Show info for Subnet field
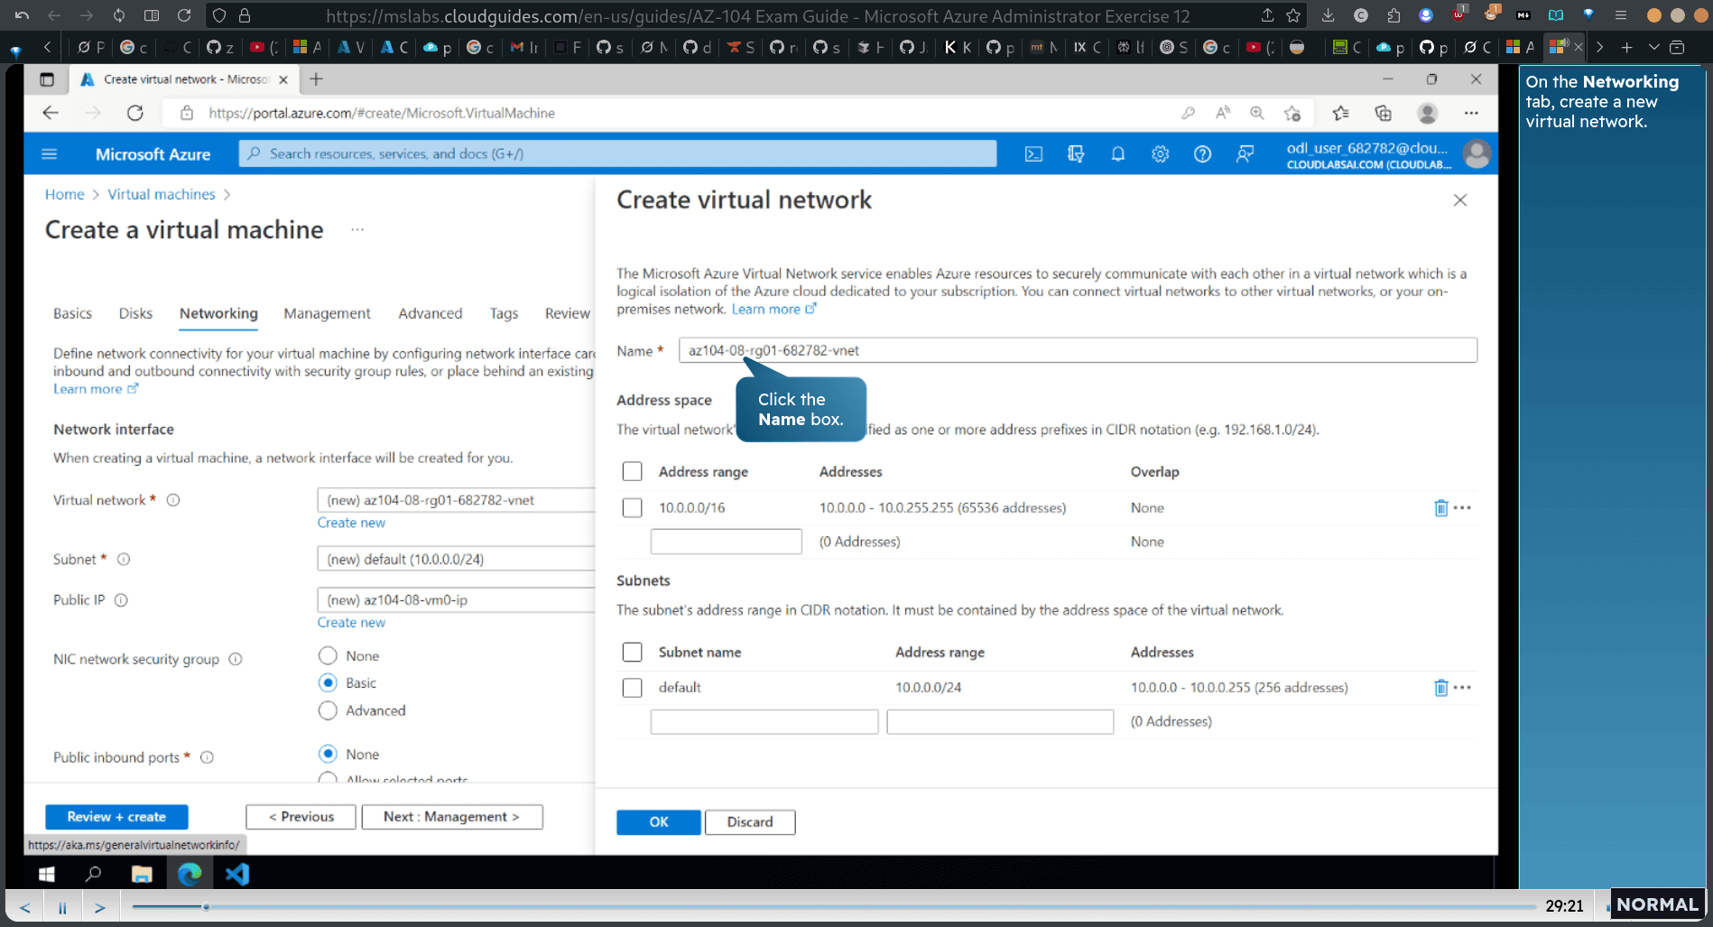Screen dimensions: 1713x927 (x=124, y=560)
